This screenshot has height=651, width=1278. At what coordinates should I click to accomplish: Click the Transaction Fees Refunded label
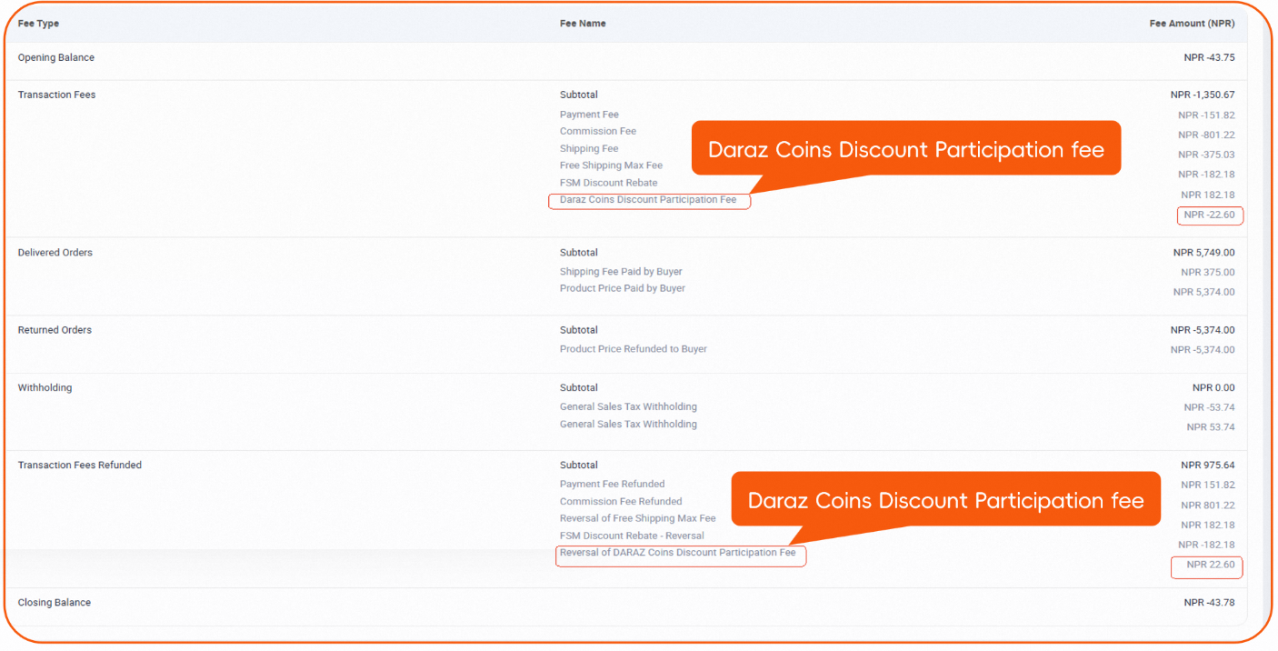[x=80, y=466]
